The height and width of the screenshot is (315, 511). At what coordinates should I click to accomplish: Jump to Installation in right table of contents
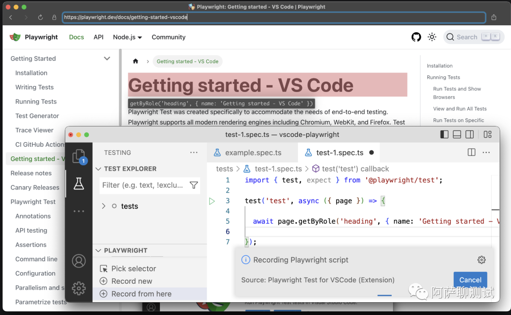[440, 66]
